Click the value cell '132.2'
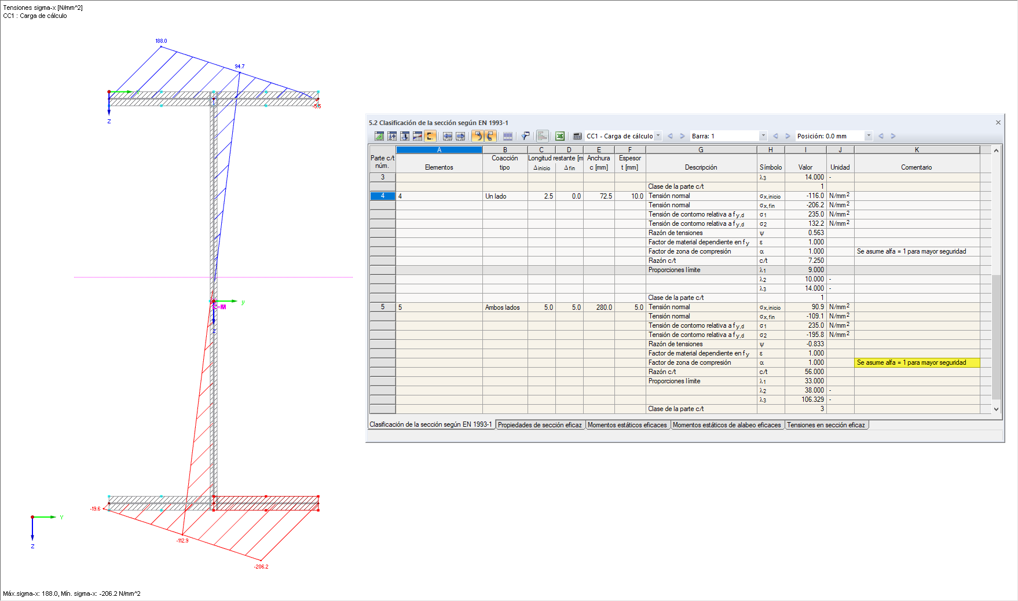 coord(805,223)
